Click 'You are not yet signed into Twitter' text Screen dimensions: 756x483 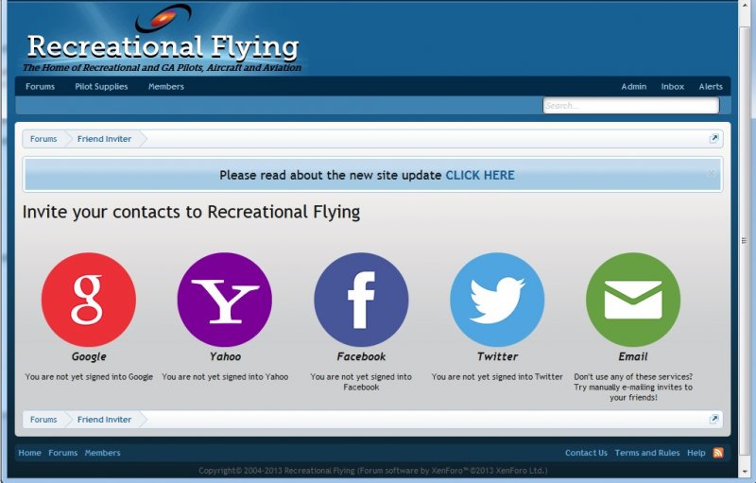pyautogui.click(x=497, y=377)
